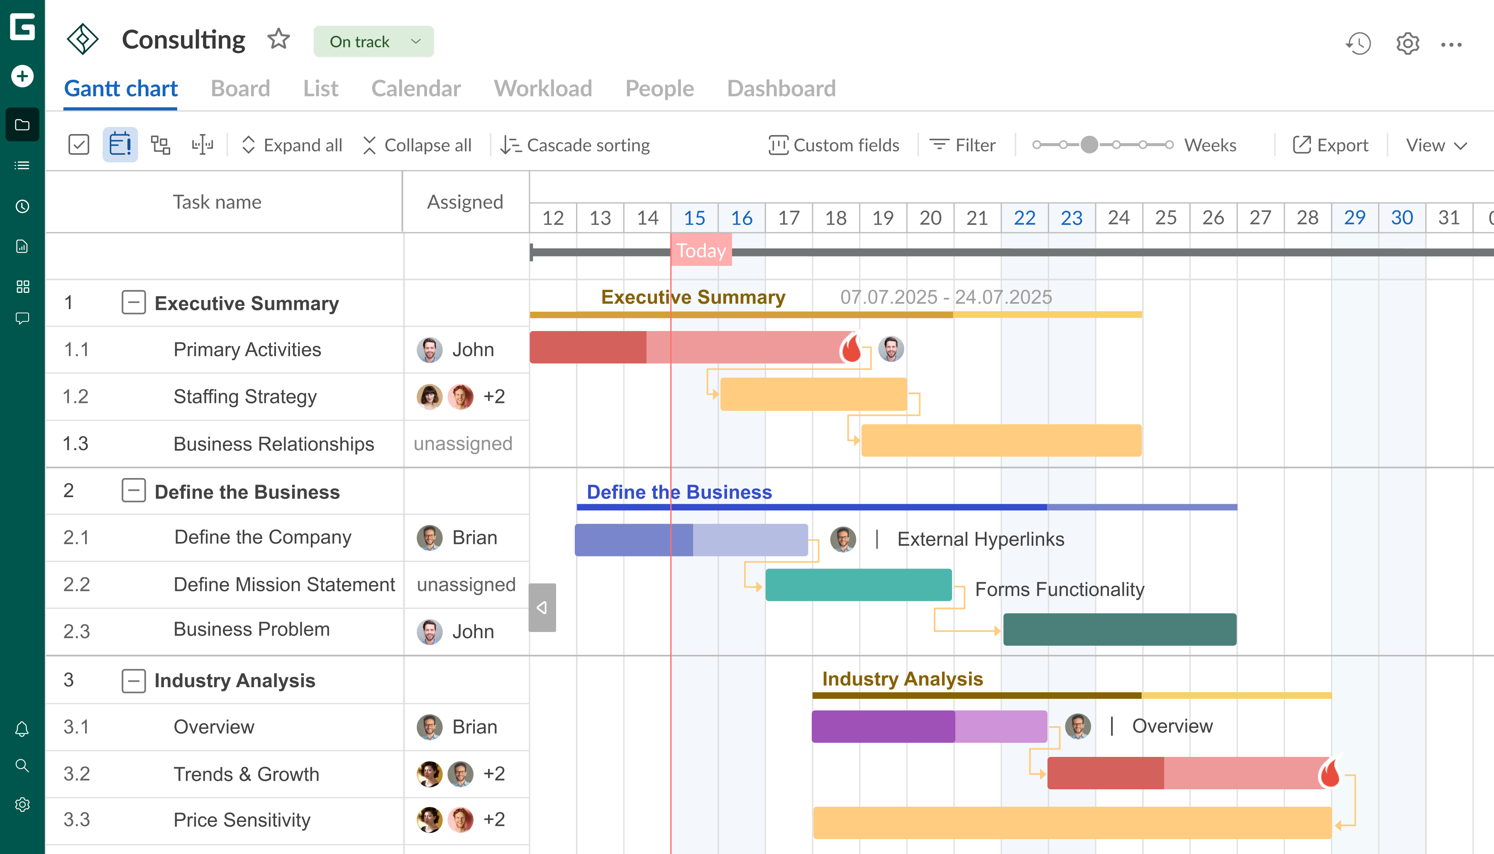Toggle the highlighted overdue tasks toolbar button
Image resolution: width=1494 pixels, height=854 pixels.
point(120,144)
